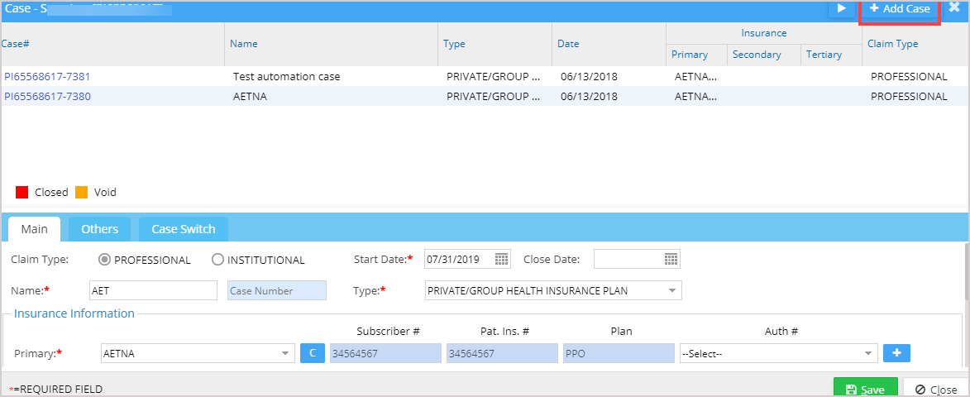This screenshot has width=970, height=397.
Task: Close the Case dialog with X icon
Action: (954, 8)
